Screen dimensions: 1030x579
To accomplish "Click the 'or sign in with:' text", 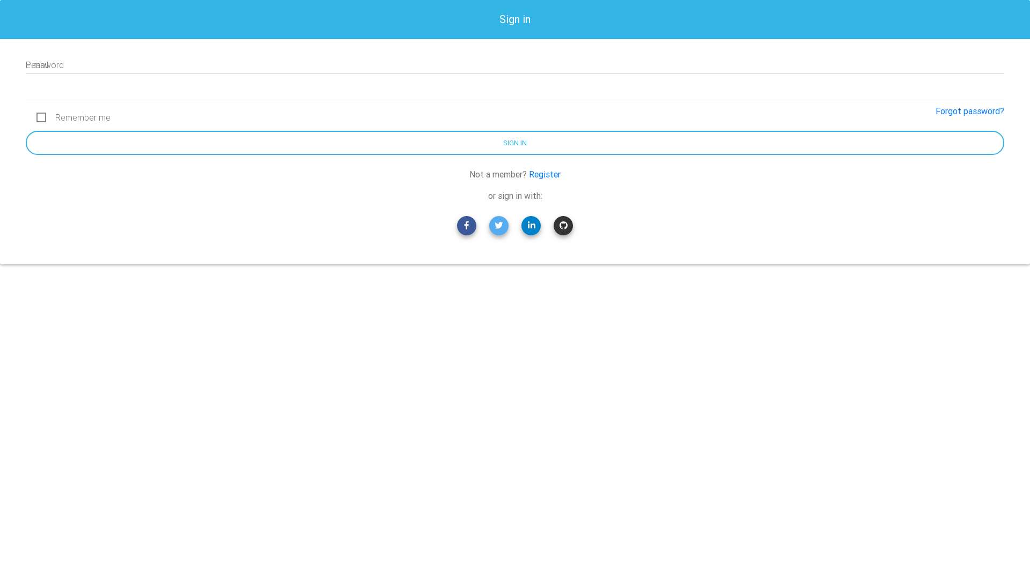I will (514, 196).
